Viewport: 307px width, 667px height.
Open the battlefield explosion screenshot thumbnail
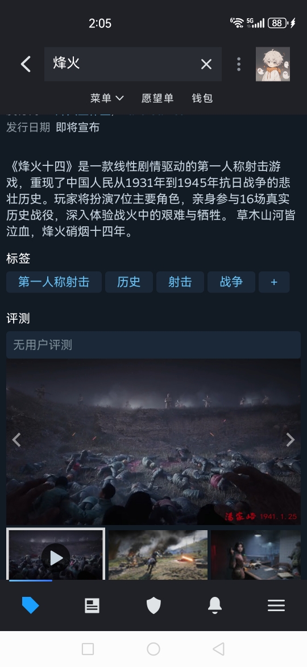(x=158, y=555)
